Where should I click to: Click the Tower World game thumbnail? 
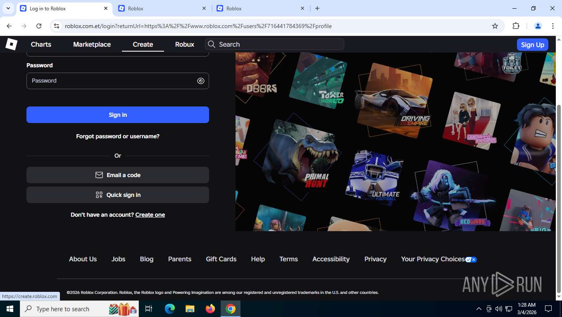click(318, 80)
